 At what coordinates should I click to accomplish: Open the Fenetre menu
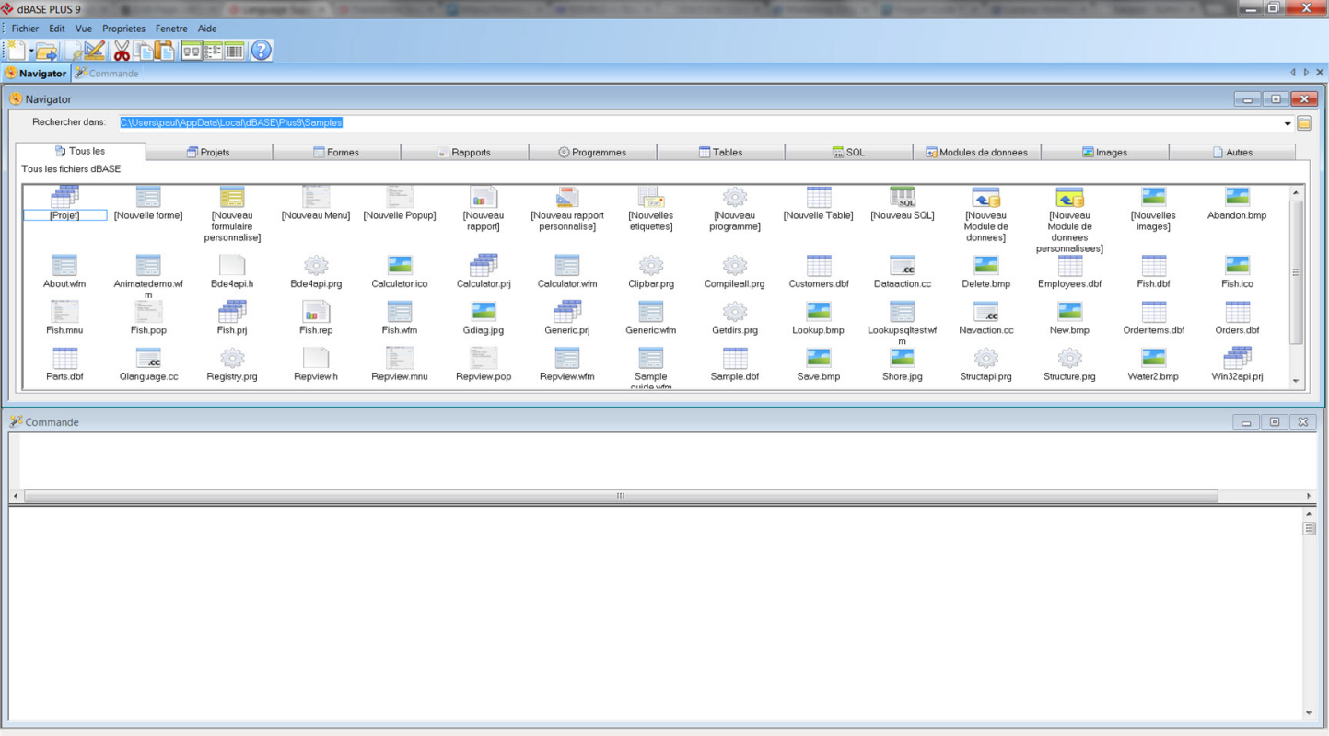pyautogui.click(x=171, y=29)
